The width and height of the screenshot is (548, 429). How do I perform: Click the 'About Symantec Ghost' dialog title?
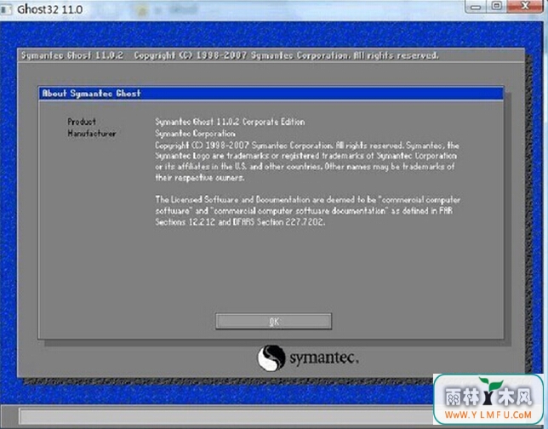[x=92, y=94]
